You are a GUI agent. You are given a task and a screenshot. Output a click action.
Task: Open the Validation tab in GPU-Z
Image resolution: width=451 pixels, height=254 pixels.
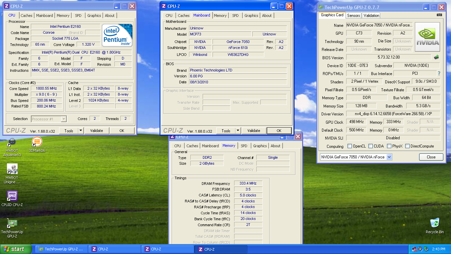[x=371, y=16]
